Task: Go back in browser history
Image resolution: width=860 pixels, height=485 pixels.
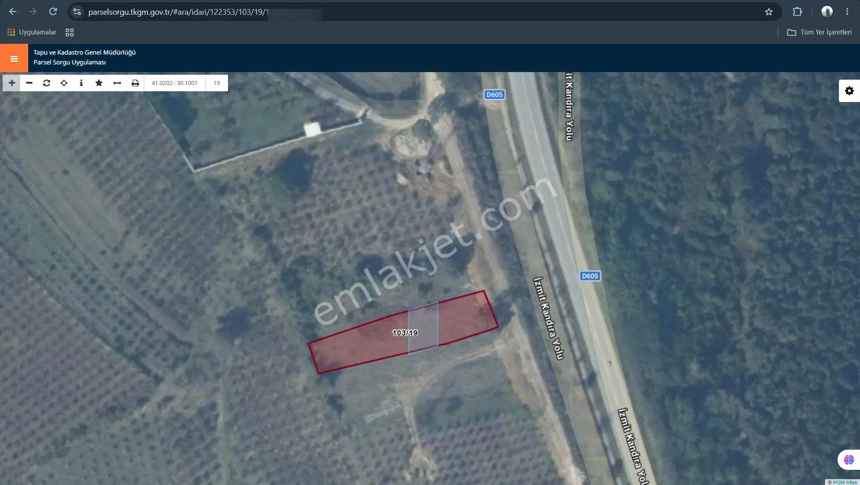Action: tap(13, 12)
